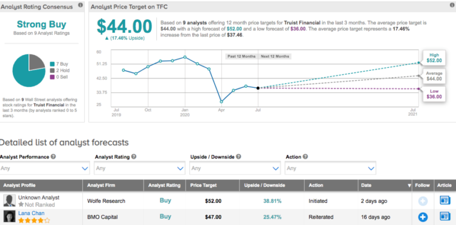Click the black July current price point
Image resolution: width=456 pixels, height=225 pixels.
pyautogui.click(x=258, y=88)
